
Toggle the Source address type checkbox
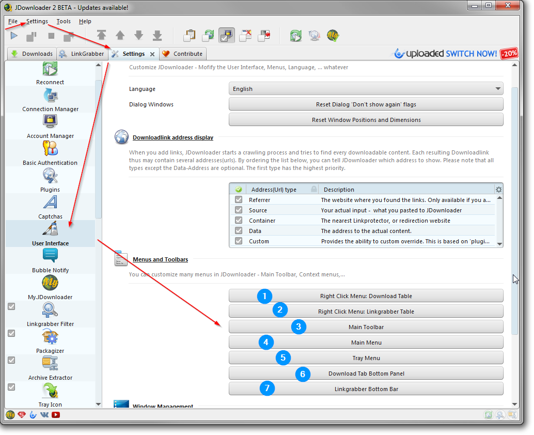239,210
